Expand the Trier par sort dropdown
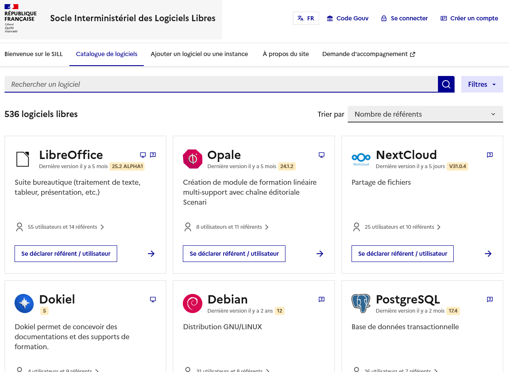Screen dimensions: 509x372 point(425,114)
